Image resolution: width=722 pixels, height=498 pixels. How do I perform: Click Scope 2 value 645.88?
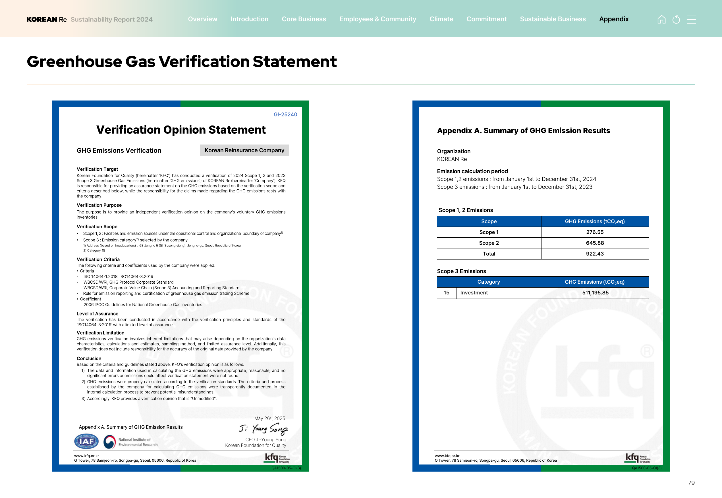click(595, 243)
